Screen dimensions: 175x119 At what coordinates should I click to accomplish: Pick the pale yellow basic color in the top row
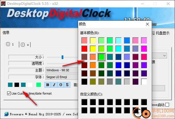tap(93, 41)
